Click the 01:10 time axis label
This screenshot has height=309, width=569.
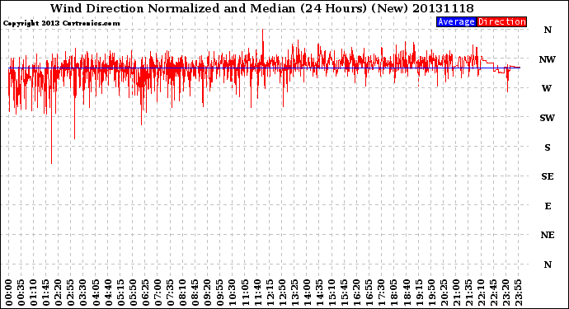[33, 293]
